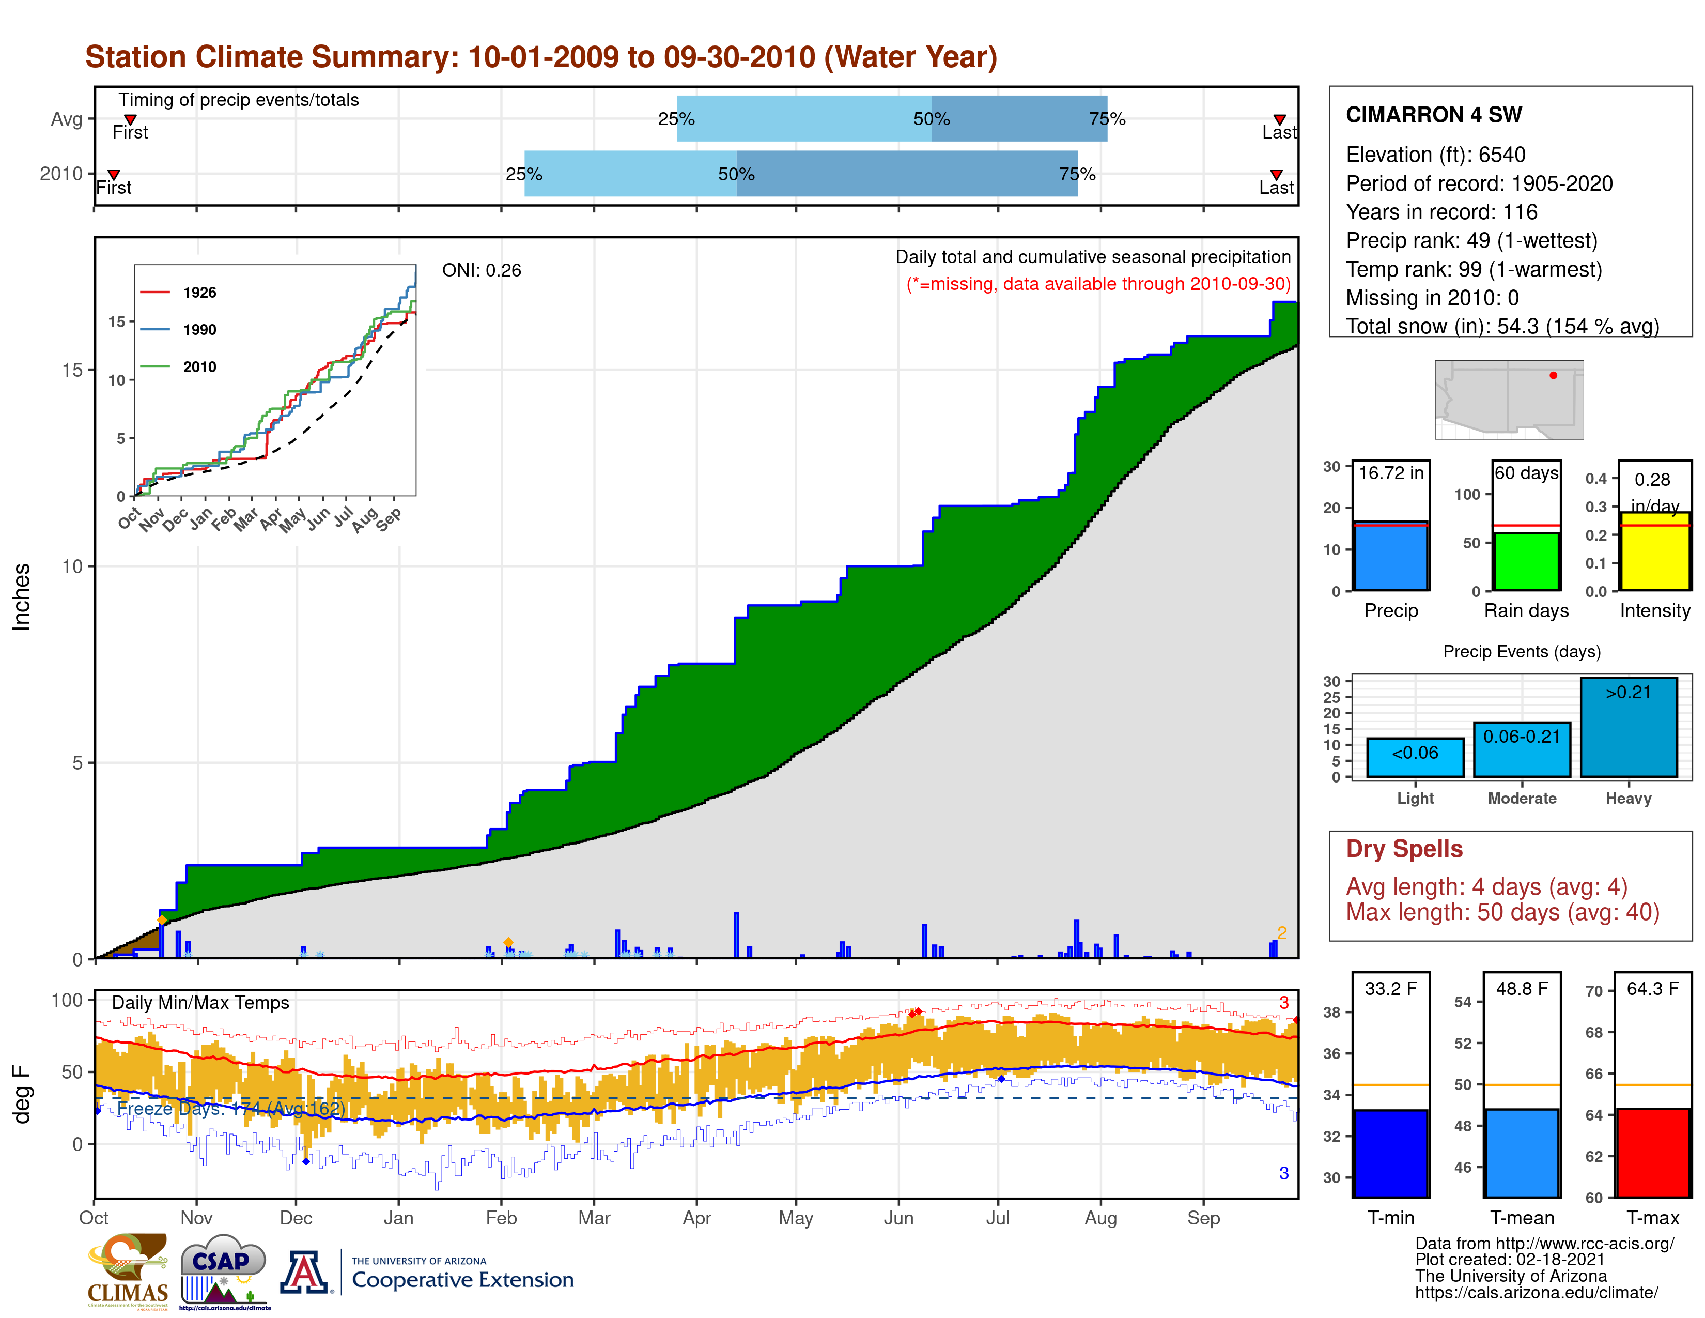The width and height of the screenshot is (1705, 1318).
Task: Click the 48.8 F T-mean value
Action: pos(1522,988)
